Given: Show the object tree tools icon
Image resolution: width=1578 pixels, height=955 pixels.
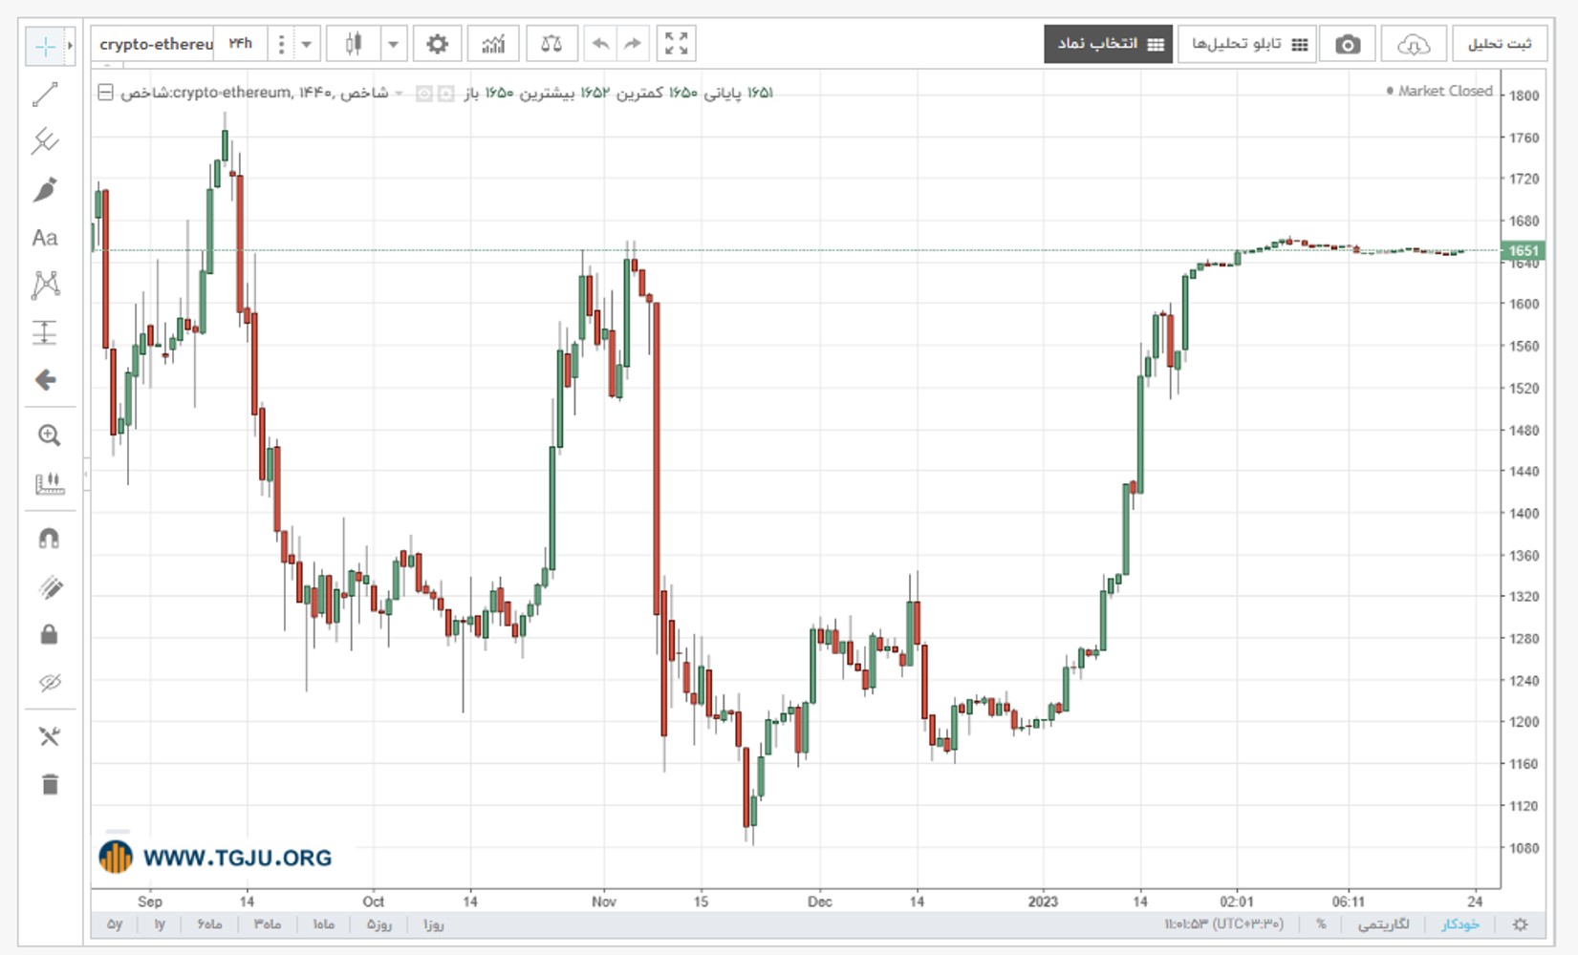Looking at the screenshot, I should pos(50,736).
